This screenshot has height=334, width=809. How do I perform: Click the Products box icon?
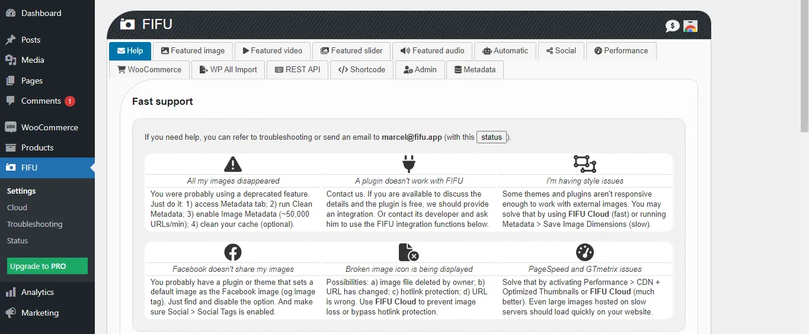(11, 147)
